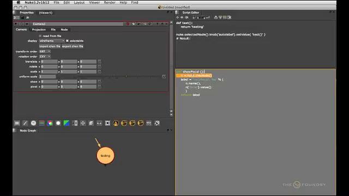
Task: Open the Nuke5.2v1b12 application menu
Action: pos(37,2)
